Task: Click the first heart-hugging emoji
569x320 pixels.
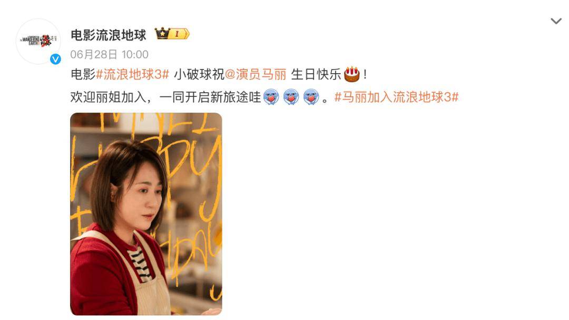Action: [x=271, y=97]
